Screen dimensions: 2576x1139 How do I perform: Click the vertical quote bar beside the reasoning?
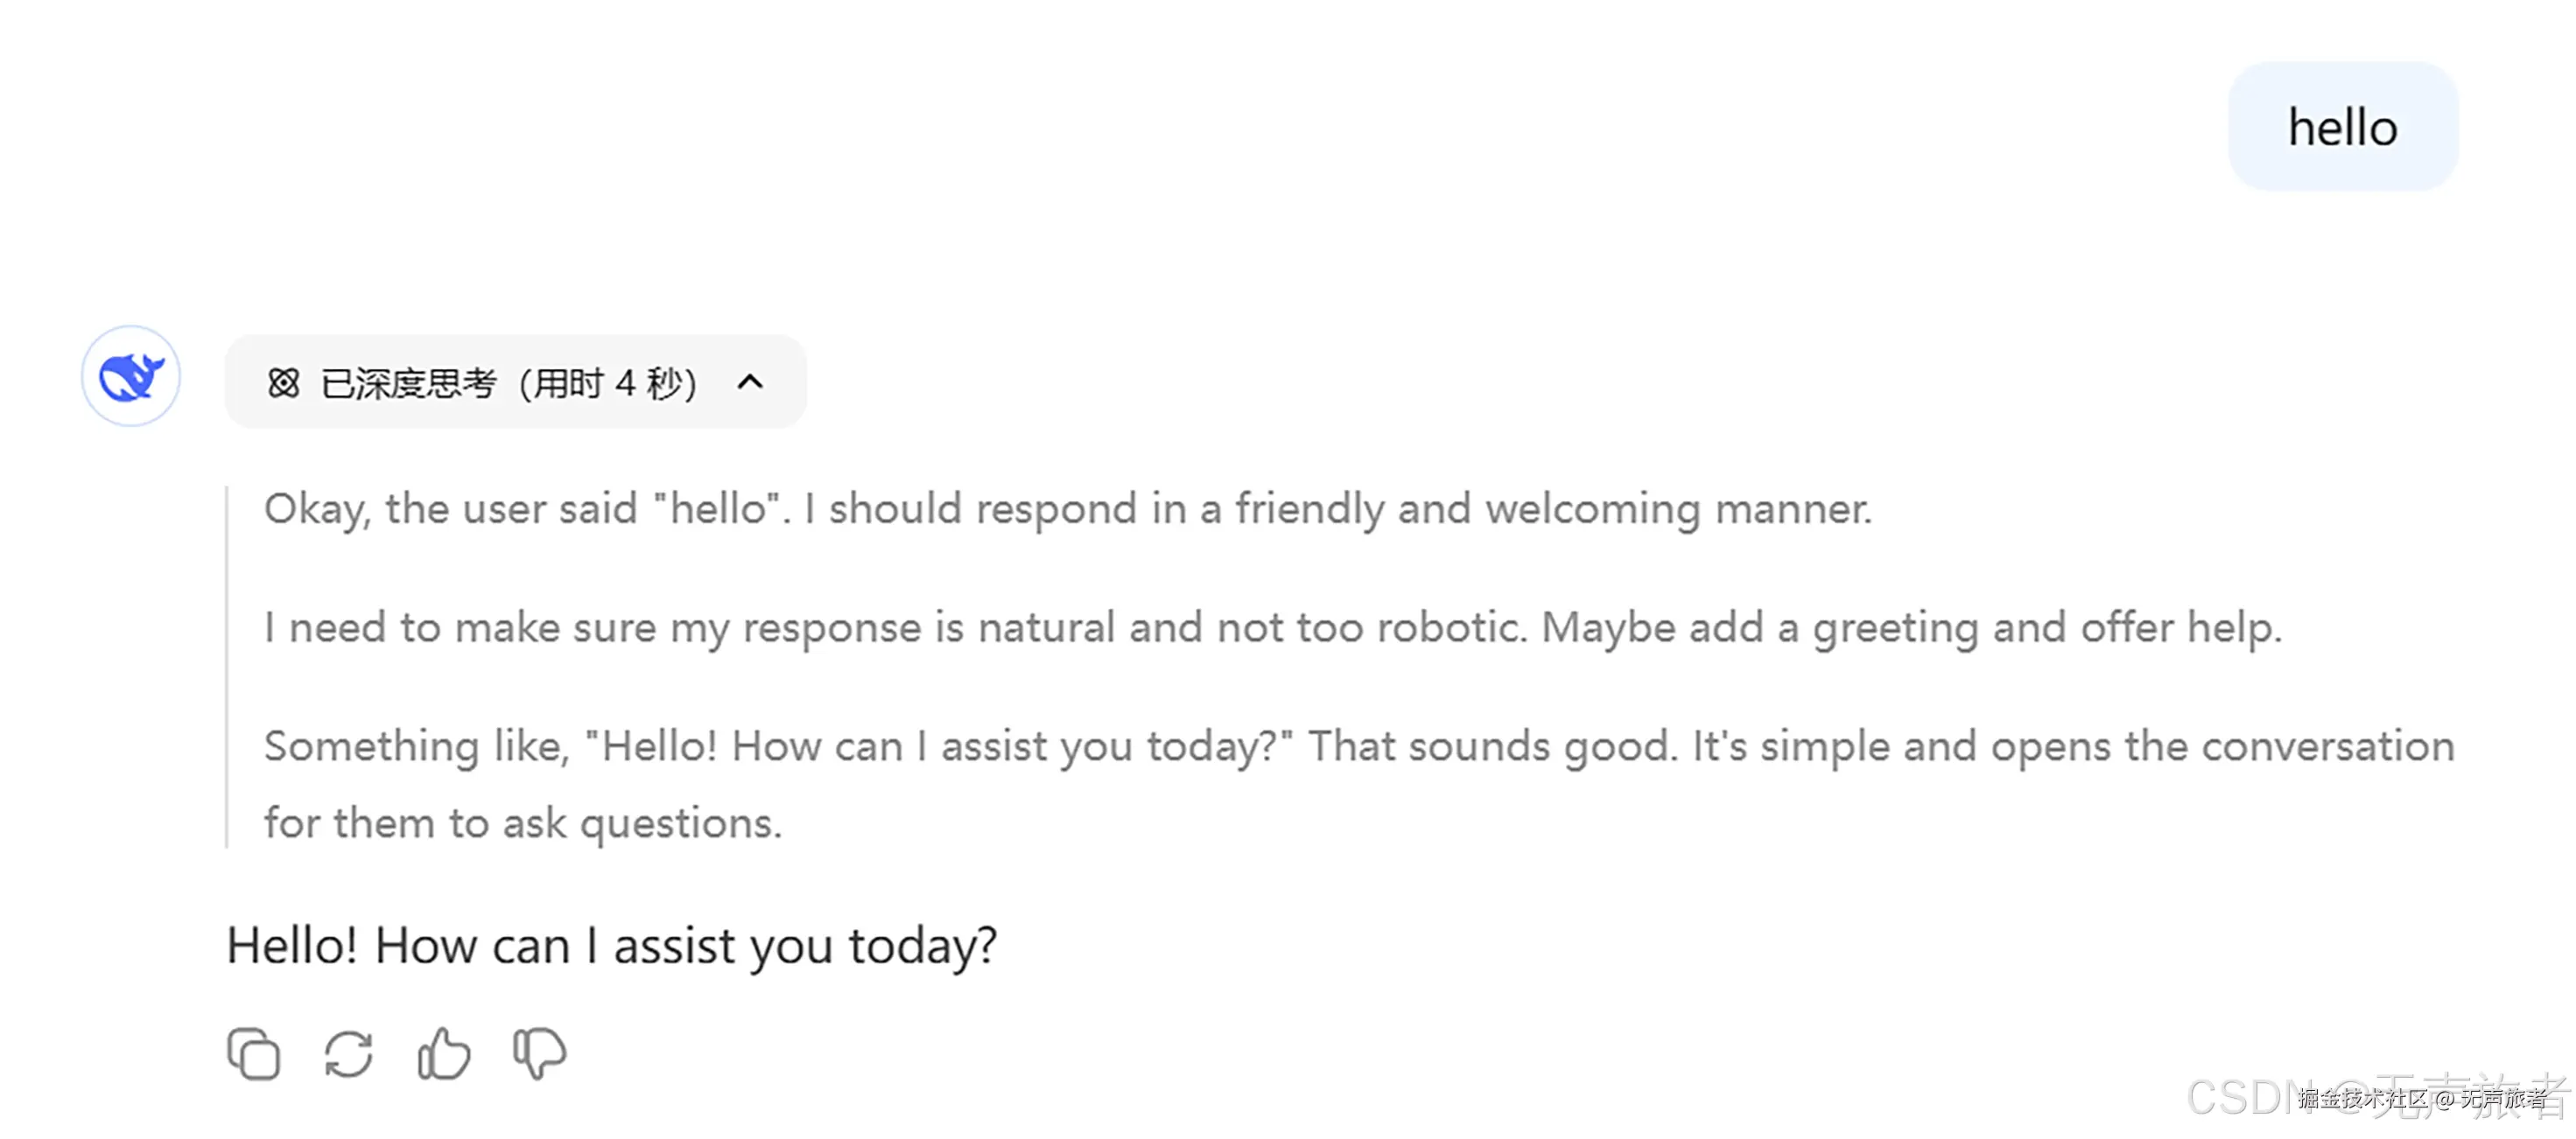228,667
